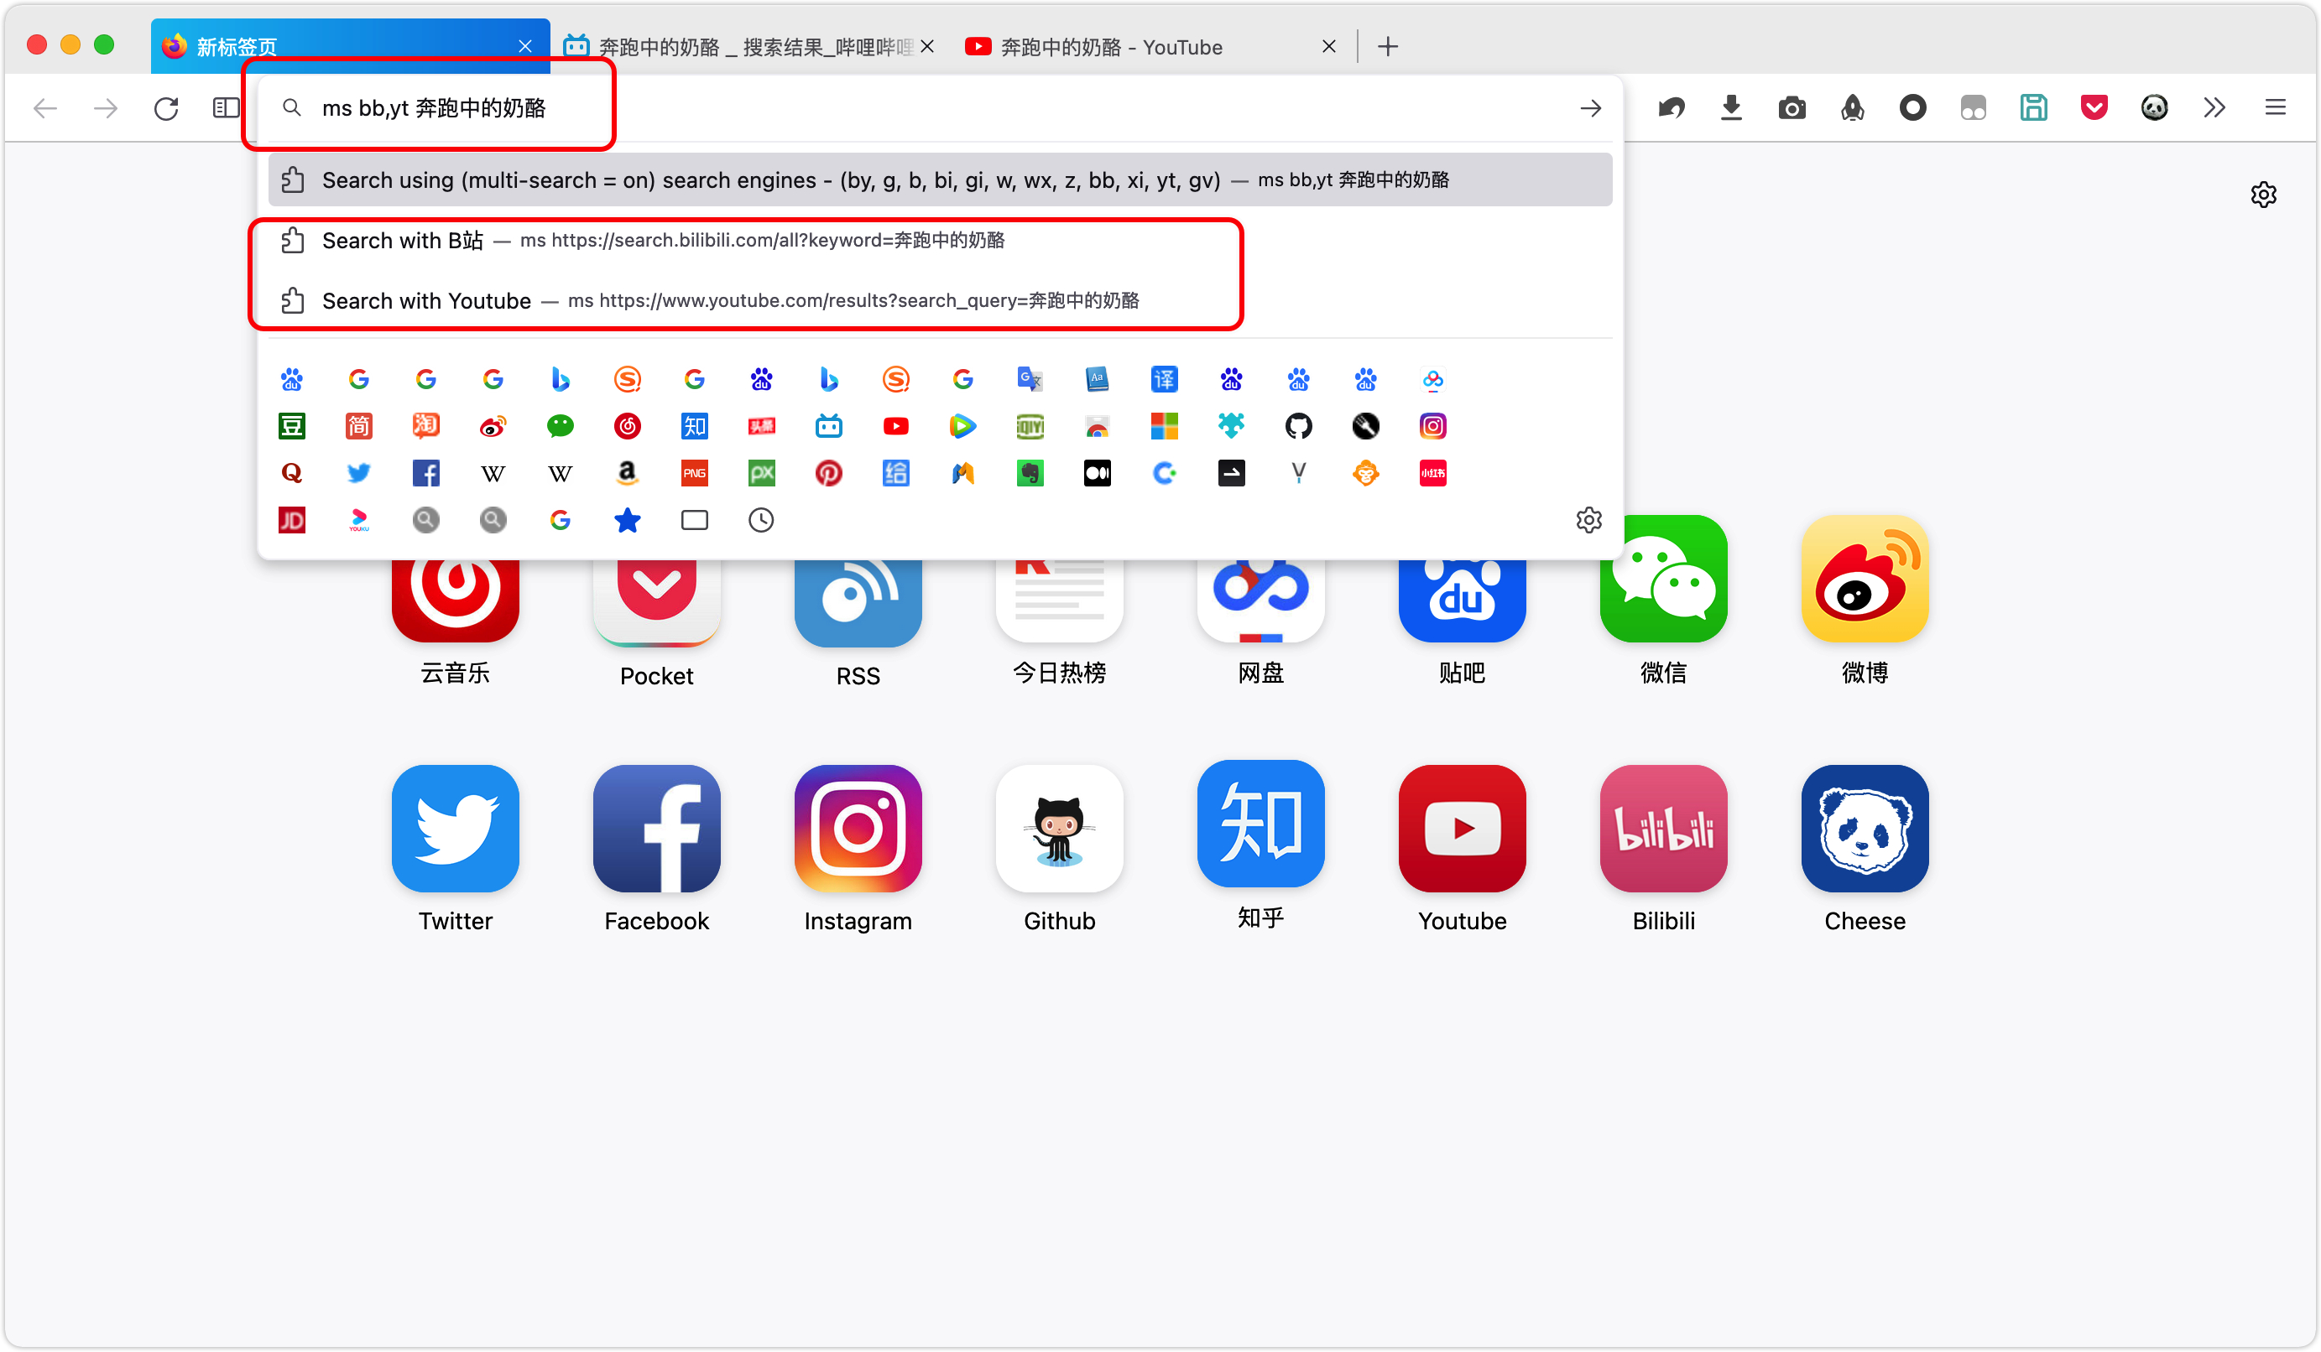Image resolution: width=2321 pixels, height=1352 pixels.
Task: Toggle the sidebar view button
Action: click(x=225, y=108)
